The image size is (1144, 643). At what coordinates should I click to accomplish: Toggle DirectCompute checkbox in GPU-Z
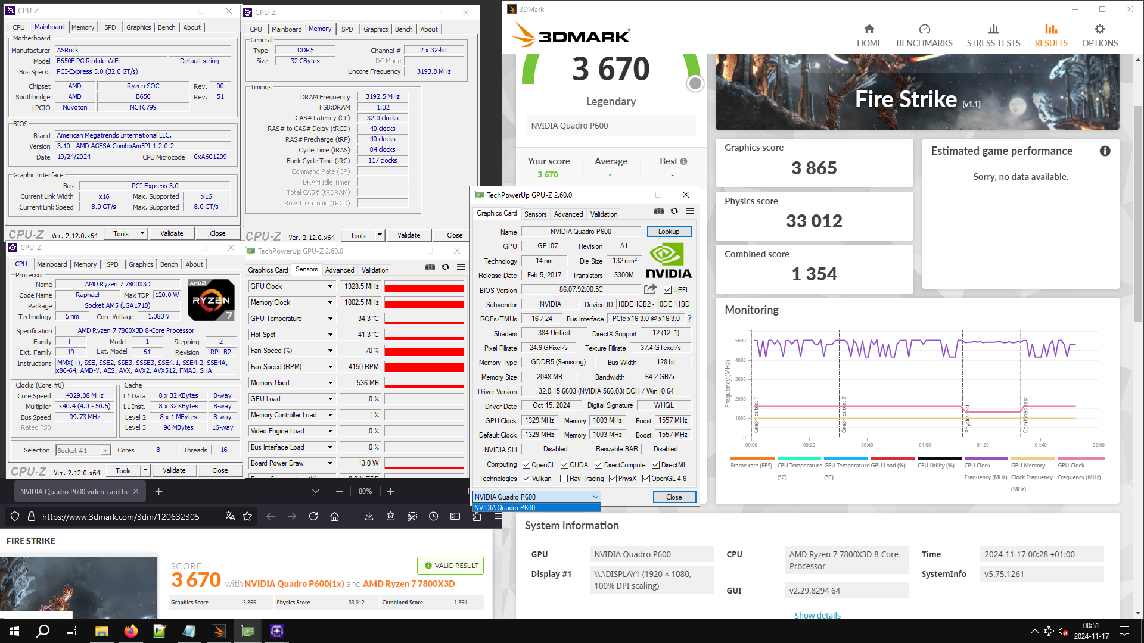598,465
